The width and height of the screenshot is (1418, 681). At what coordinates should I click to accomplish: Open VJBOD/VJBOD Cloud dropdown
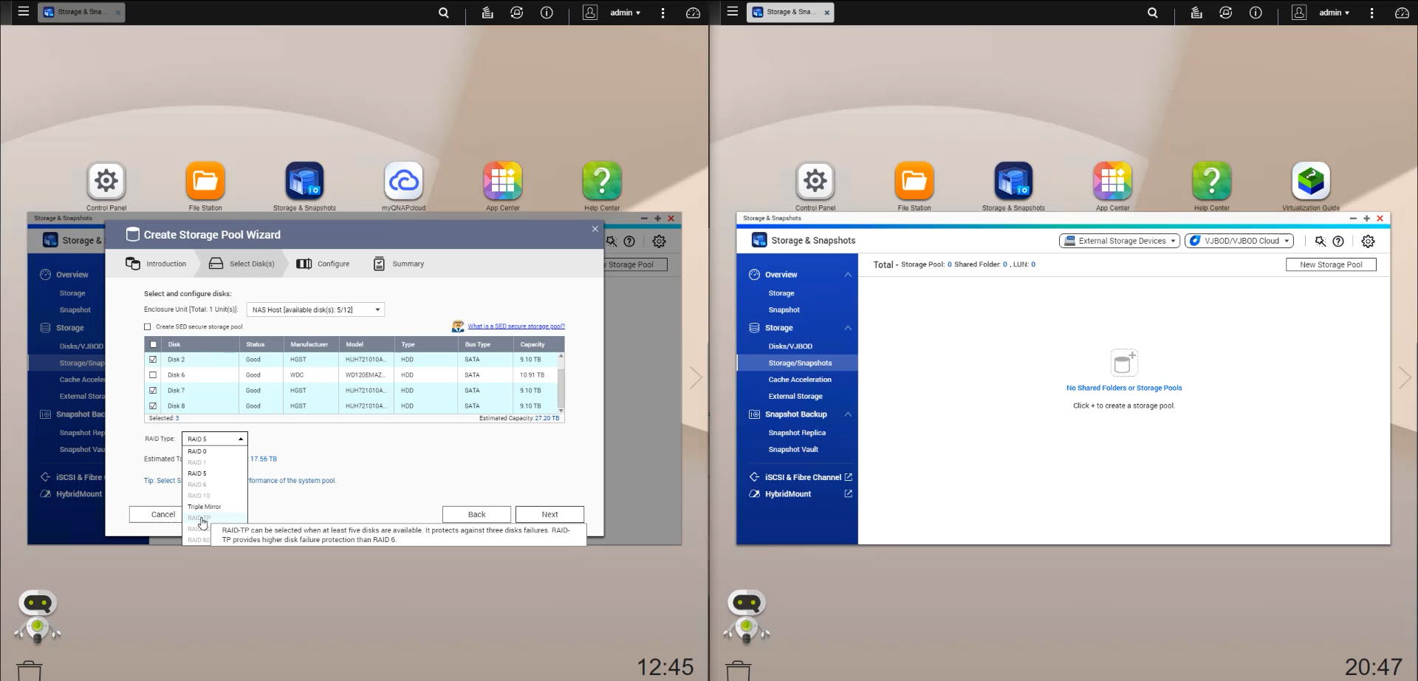click(x=1239, y=241)
